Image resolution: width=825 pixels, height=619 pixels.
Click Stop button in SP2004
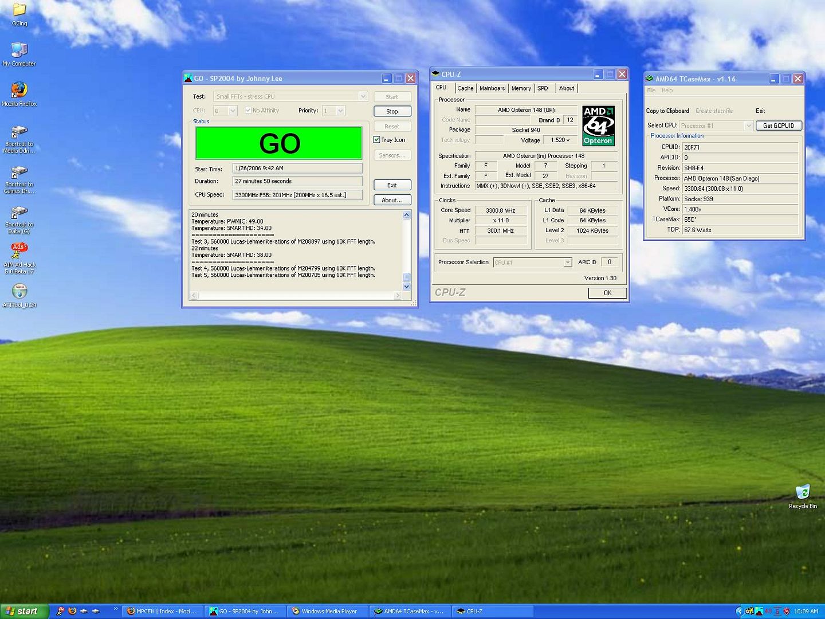point(392,111)
